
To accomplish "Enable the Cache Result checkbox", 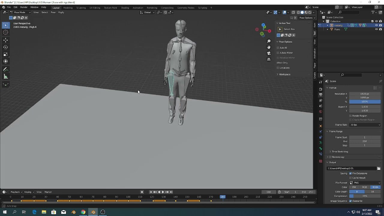I will [350, 178].
